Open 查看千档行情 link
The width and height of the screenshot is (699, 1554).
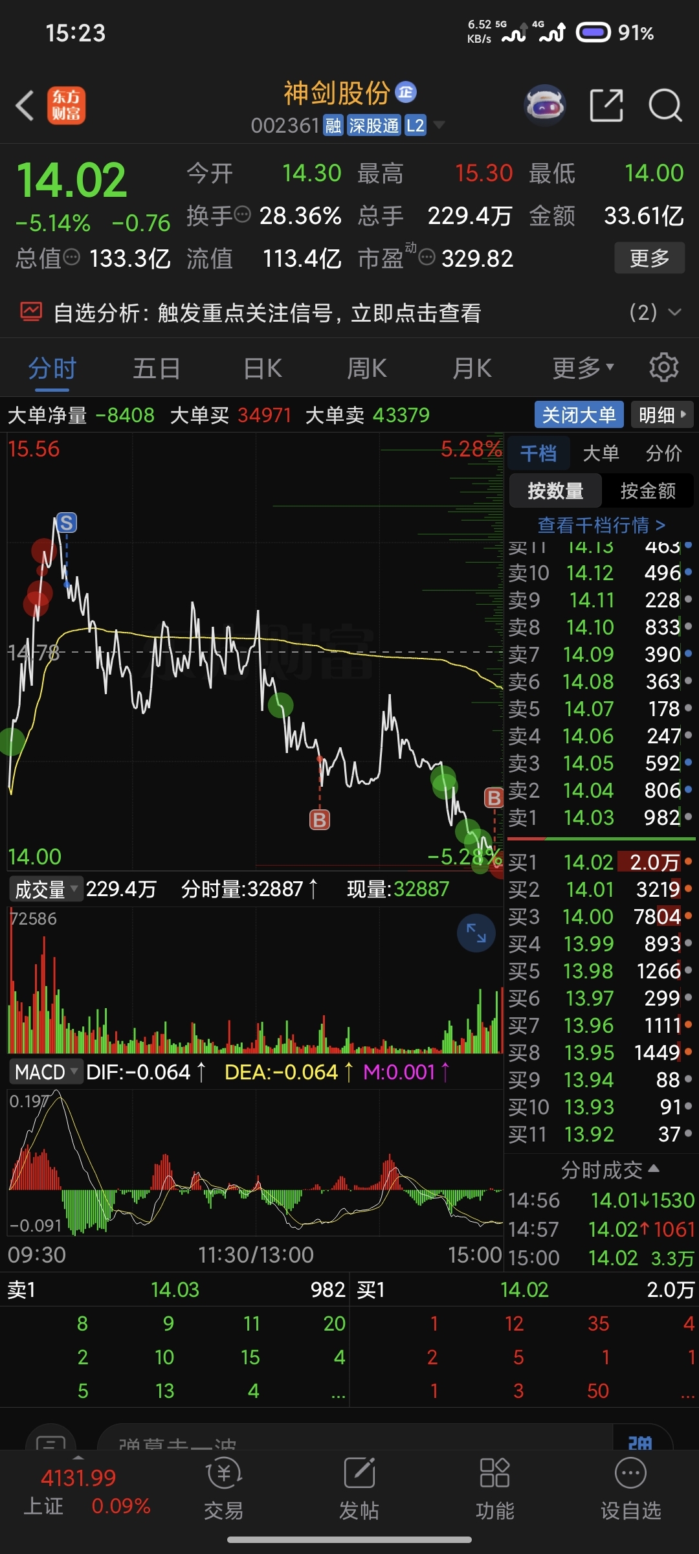coord(601,524)
